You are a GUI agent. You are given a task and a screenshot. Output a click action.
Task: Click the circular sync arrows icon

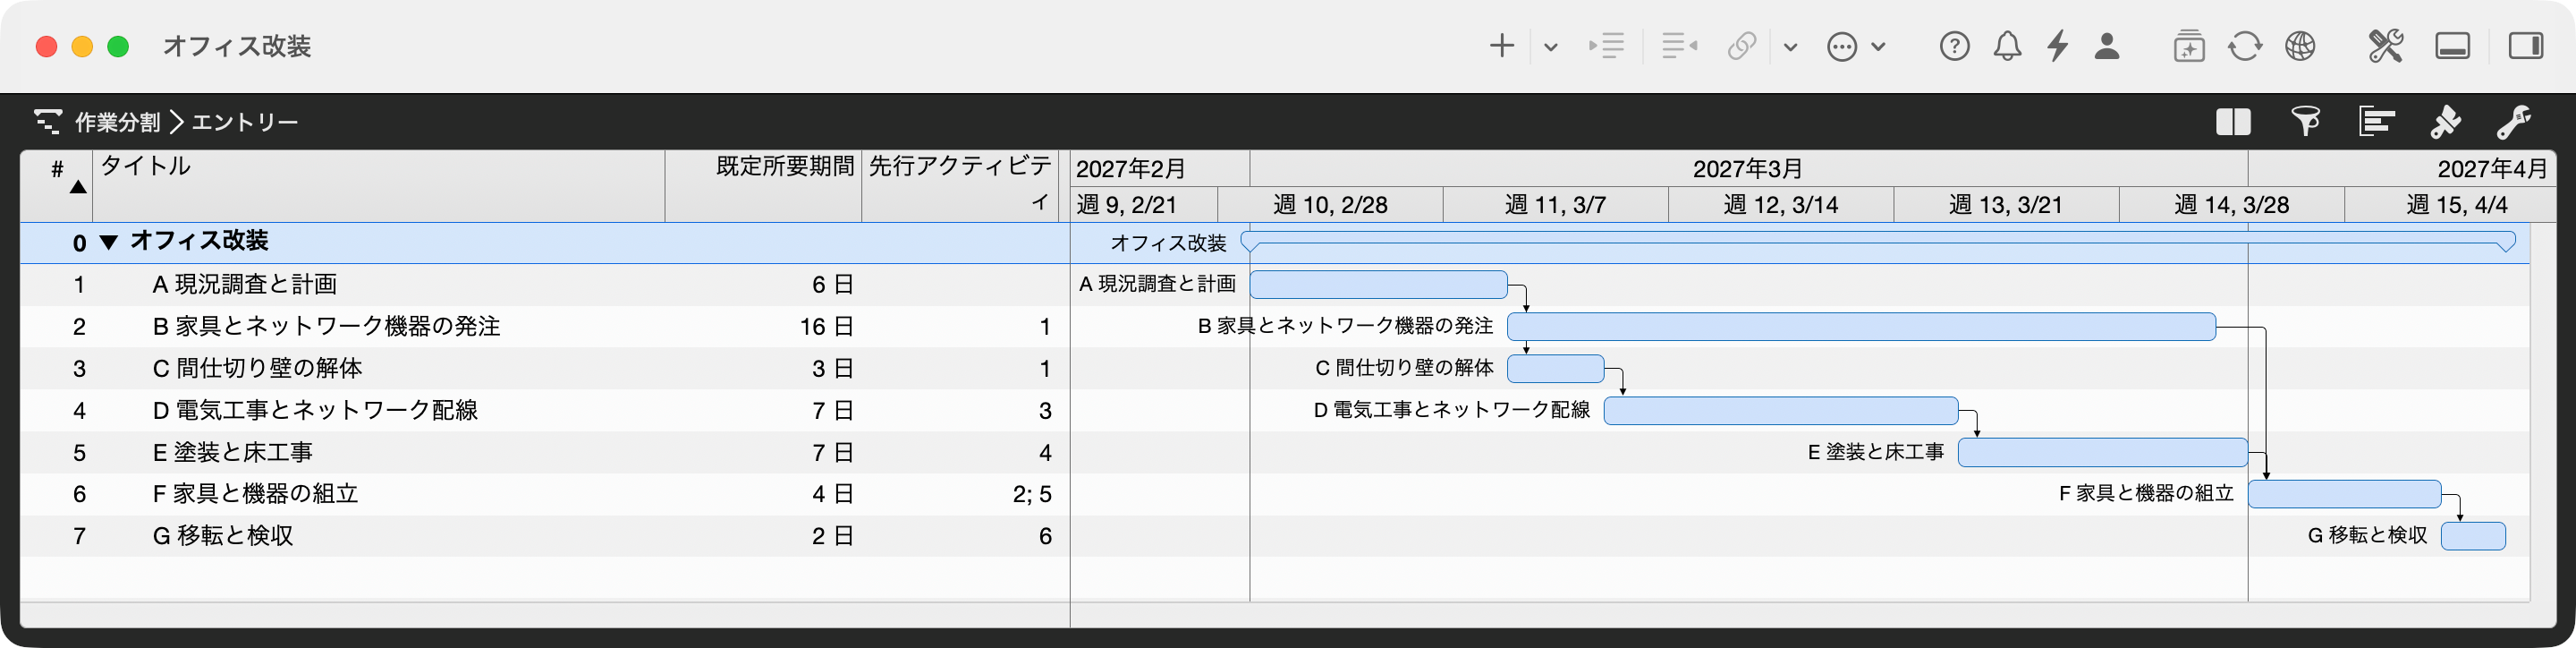[x=2245, y=46]
